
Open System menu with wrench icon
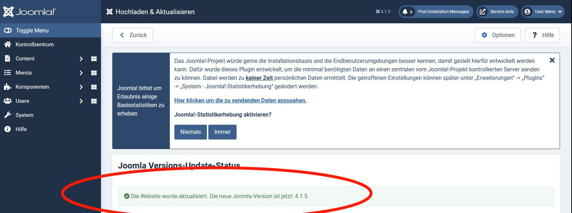[x=50, y=115]
